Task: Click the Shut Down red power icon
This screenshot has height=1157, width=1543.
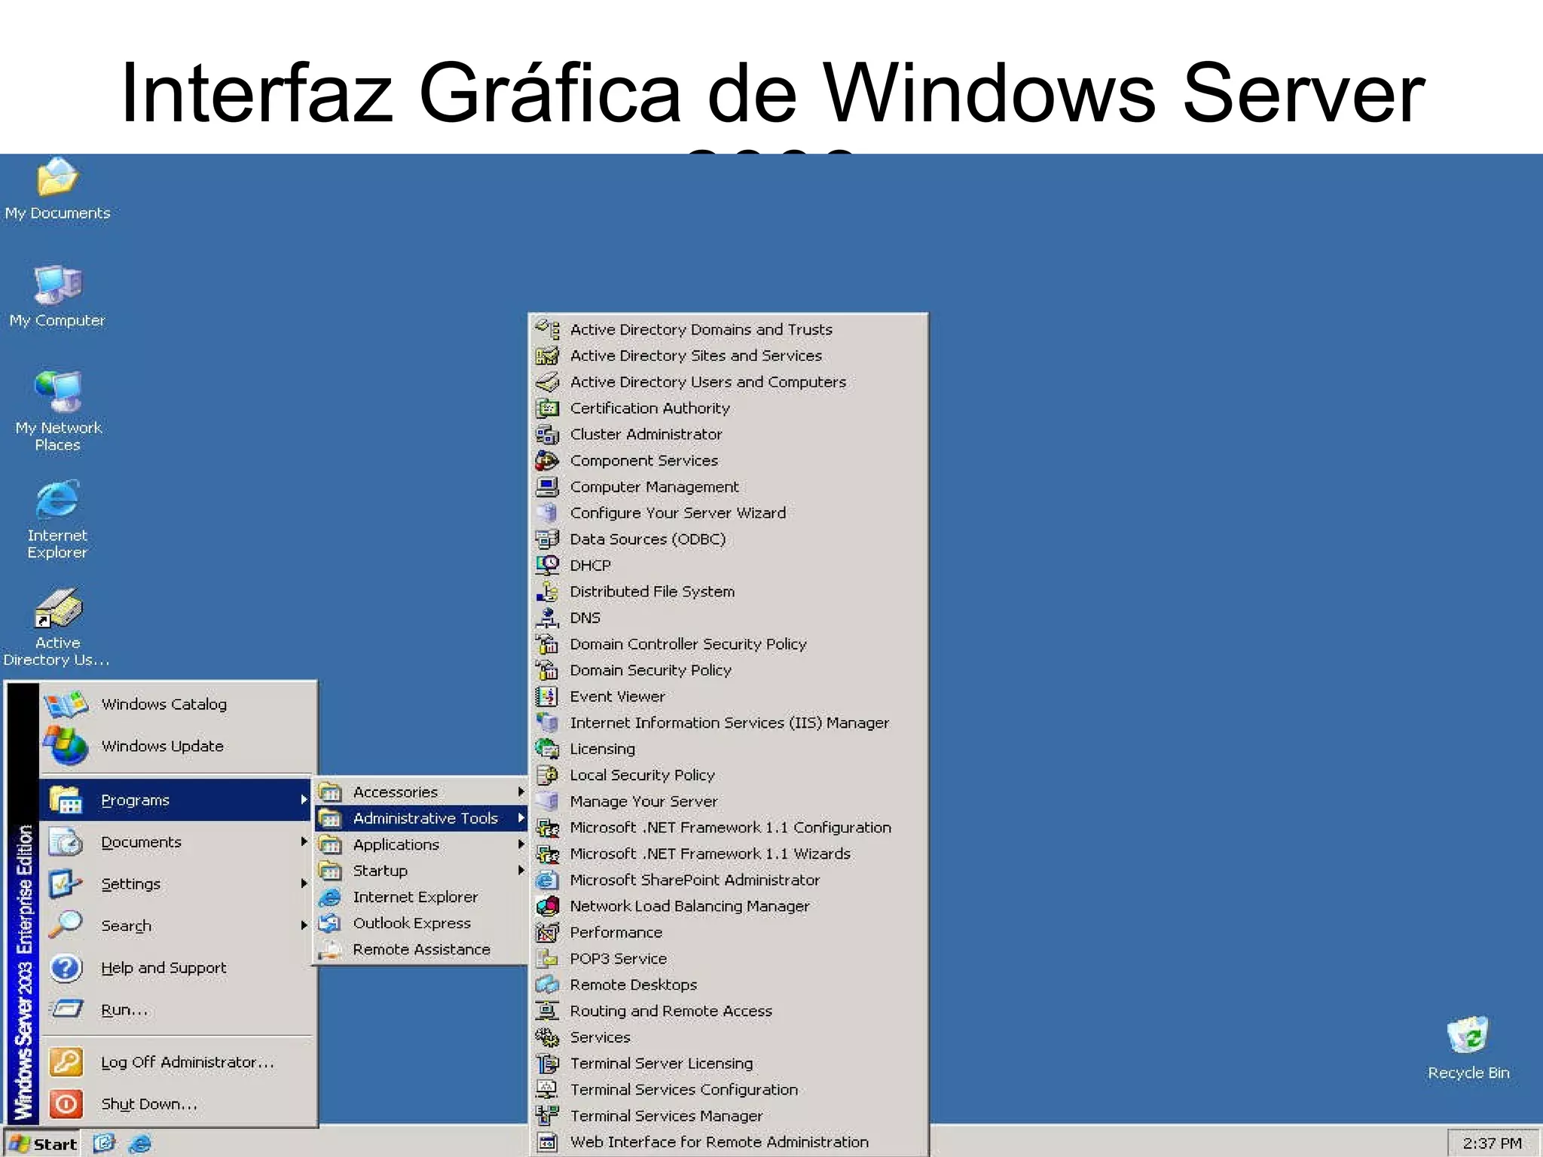Action: coord(66,1104)
